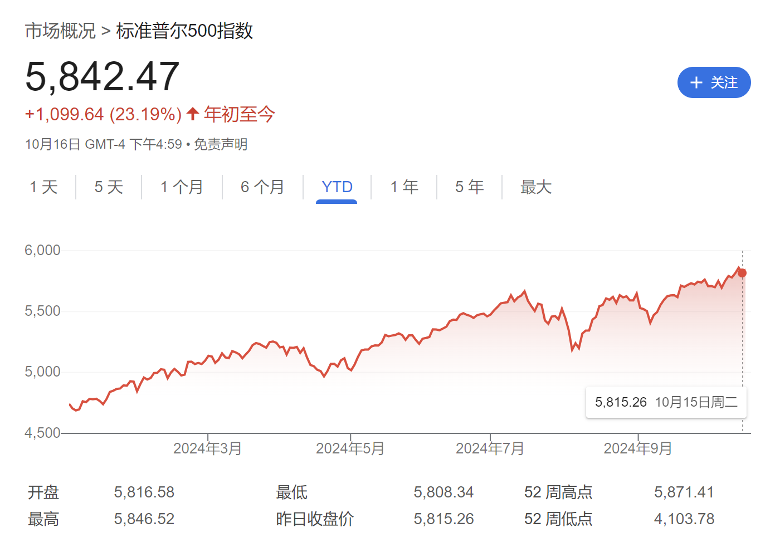Click the 52 周低点 label
775x542 pixels.
(x=558, y=519)
